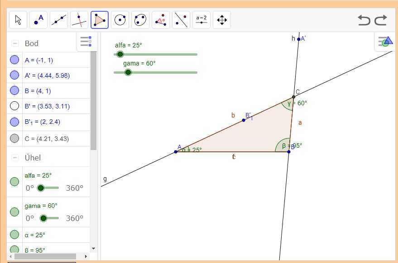This screenshot has width=398, height=263.
Task: Select the Polygon tool
Action: (x=100, y=20)
